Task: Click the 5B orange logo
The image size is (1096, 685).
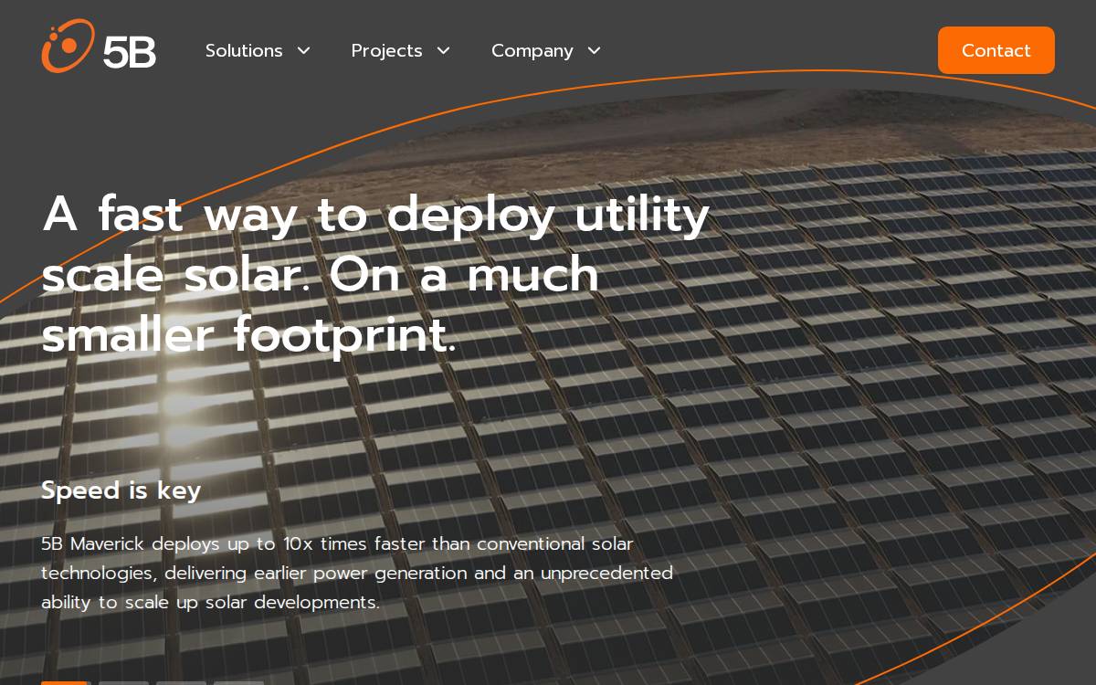Action: coord(99,47)
